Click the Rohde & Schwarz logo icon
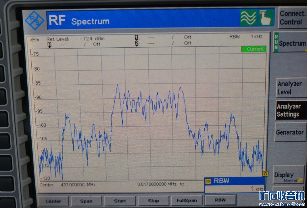This screenshot has height=208, width=307. 35,20
